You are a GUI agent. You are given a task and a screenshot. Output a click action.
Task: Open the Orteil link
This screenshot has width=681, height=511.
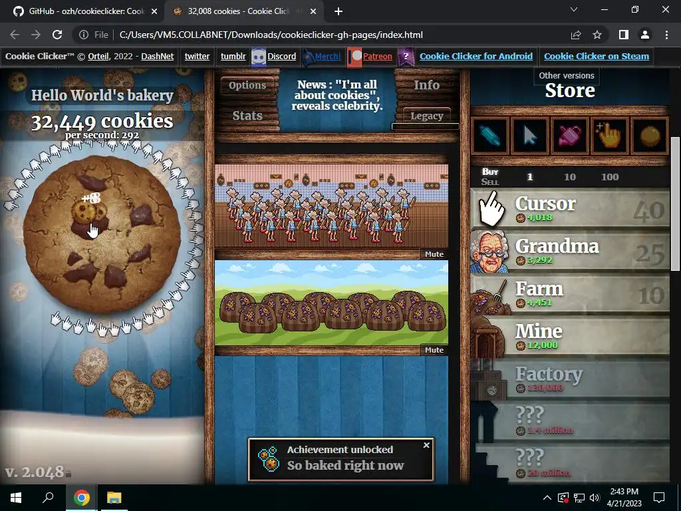click(x=100, y=57)
